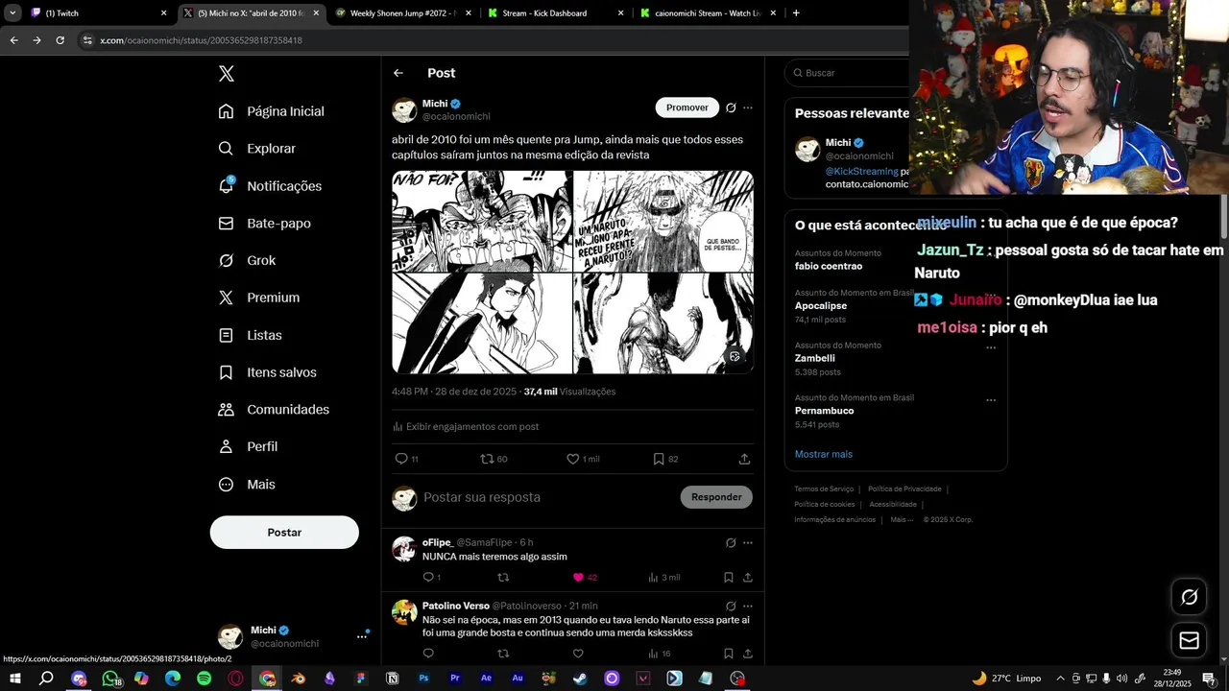Bookmark the Patolino Verso reply
Image resolution: width=1229 pixels, height=691 pixels.
[x=729, y=654]
